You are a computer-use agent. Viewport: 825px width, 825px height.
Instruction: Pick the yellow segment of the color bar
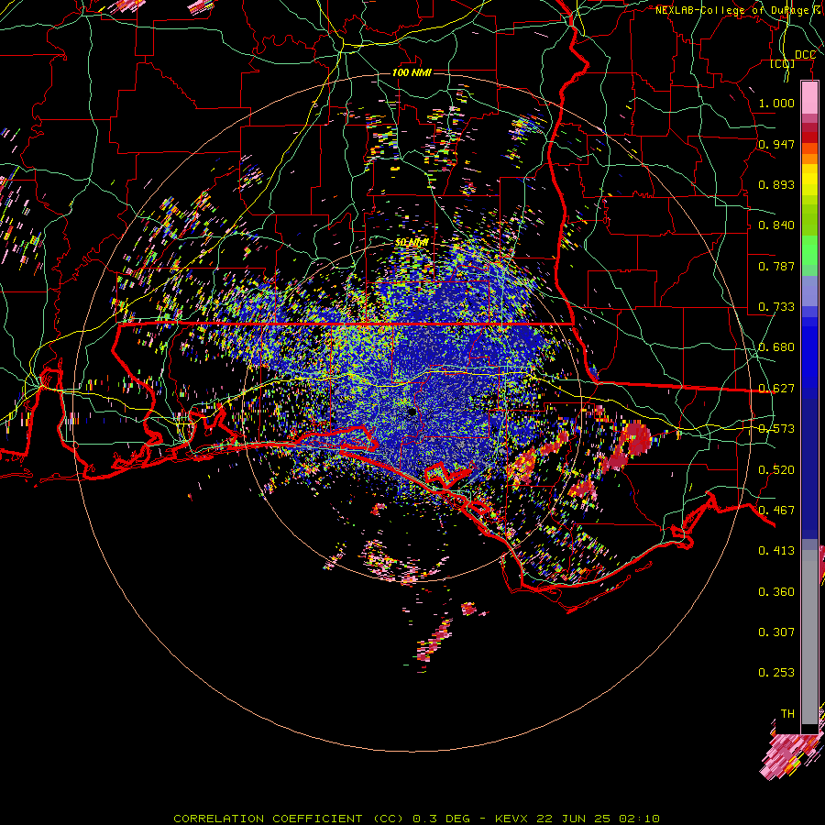pos(809,180)
